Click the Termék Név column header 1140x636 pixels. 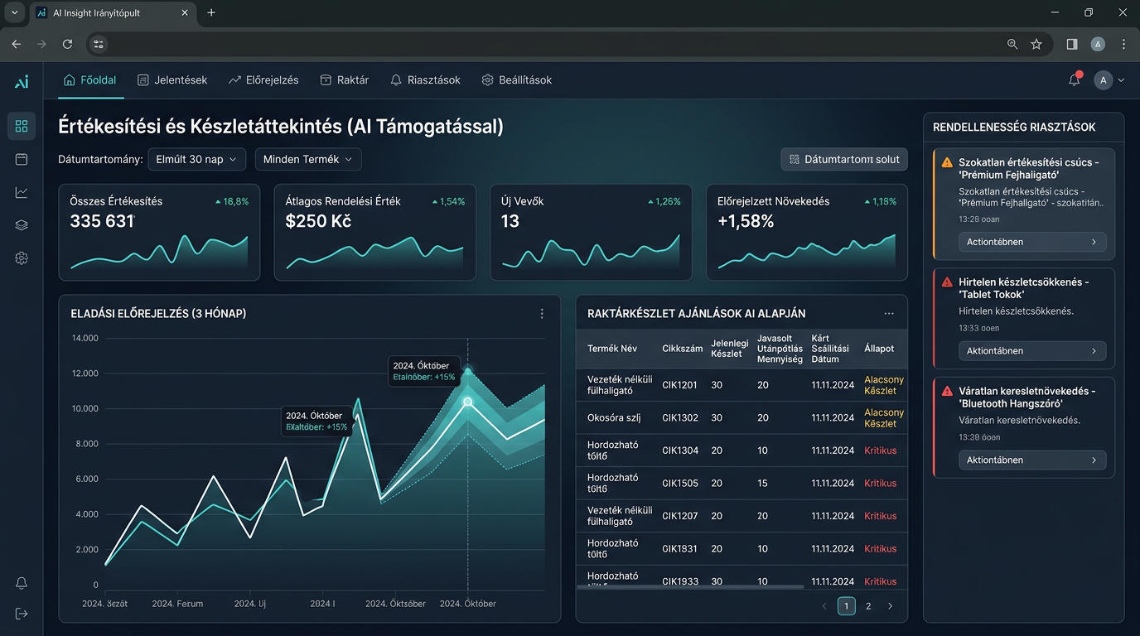coord(611,349)
